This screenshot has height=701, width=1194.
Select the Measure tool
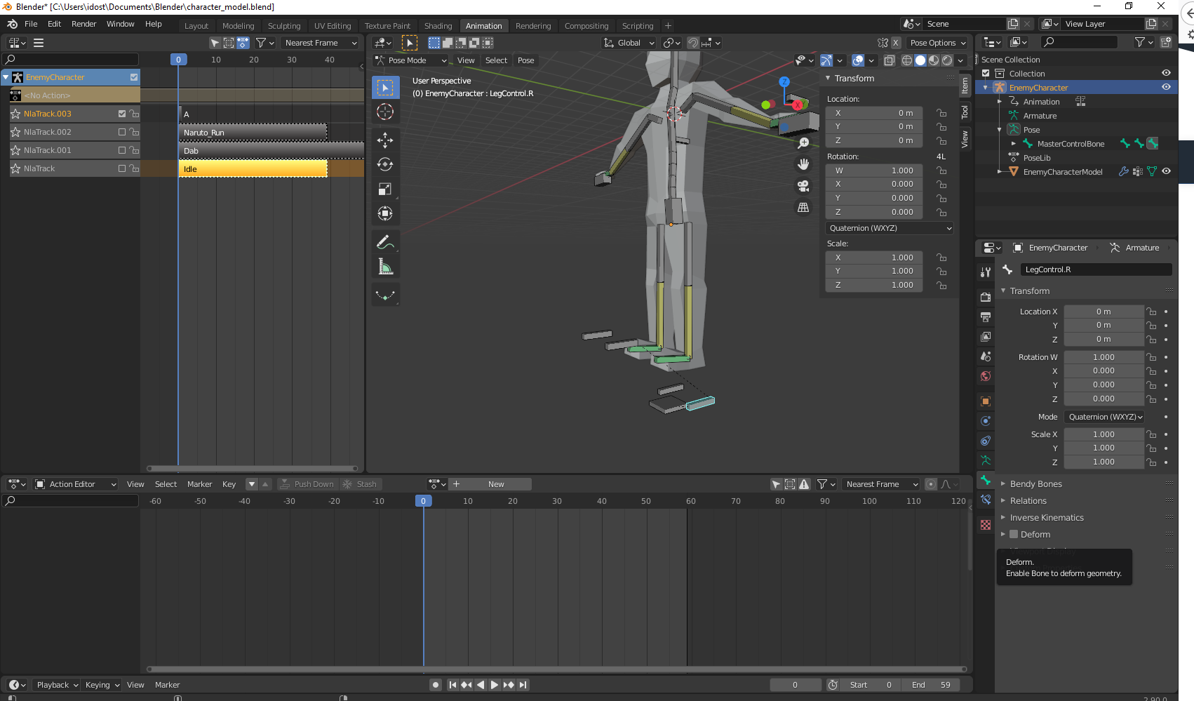click(385, 267)
